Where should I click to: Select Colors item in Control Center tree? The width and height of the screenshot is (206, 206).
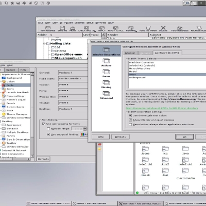click(x=10, y=81)
